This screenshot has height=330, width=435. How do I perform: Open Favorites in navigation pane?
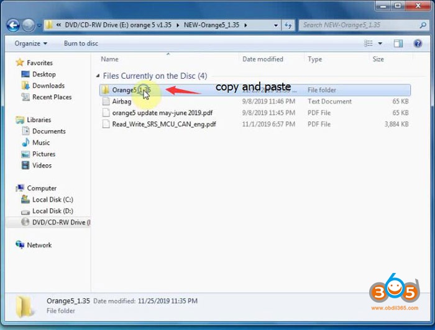[x=40, y=63]
